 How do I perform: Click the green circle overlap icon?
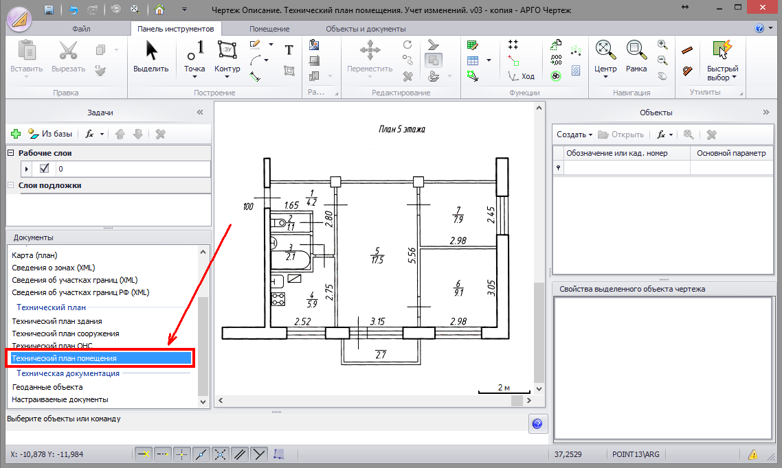point(556,76)
